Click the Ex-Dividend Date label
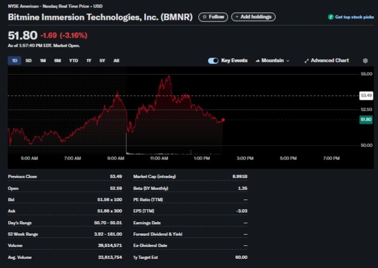Image resolution: width=378 pixels, height=268 pixels. 150,245
